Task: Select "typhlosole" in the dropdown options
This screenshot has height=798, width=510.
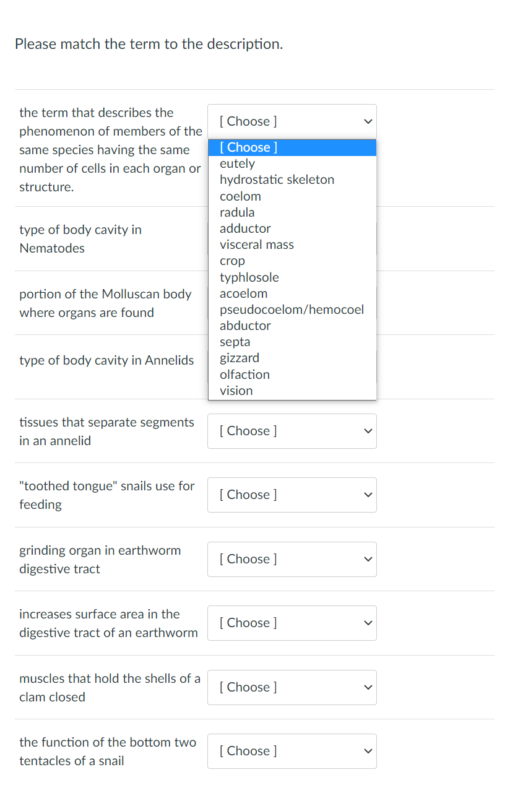Action: point(249,277)
